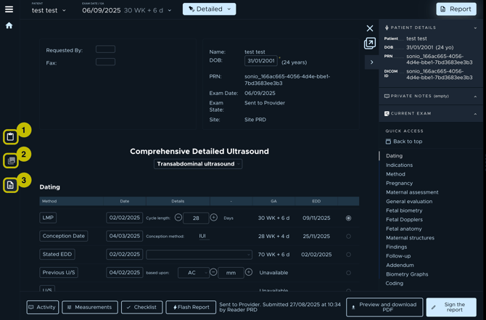Viewport: 486px width, 320px height.
Task: Click the LMP method label
Action: (x=48, y=218)
